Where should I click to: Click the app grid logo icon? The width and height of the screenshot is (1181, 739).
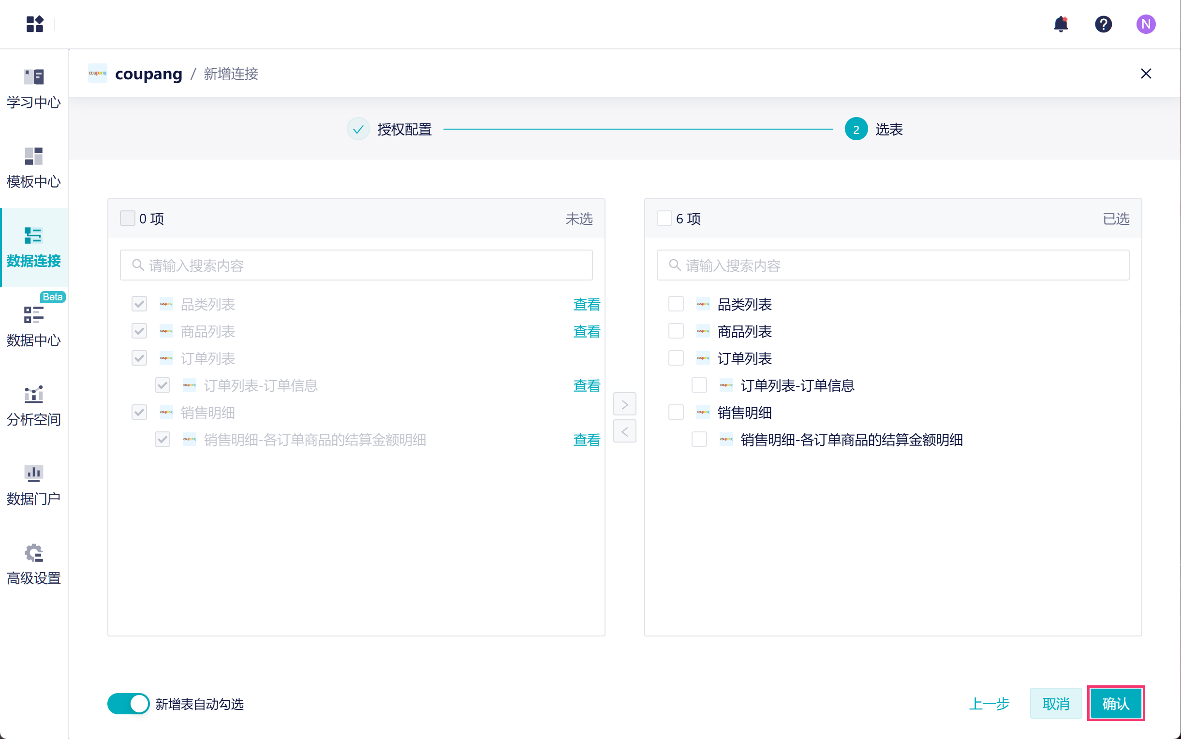pyautogui.click(x=35, y=24)
